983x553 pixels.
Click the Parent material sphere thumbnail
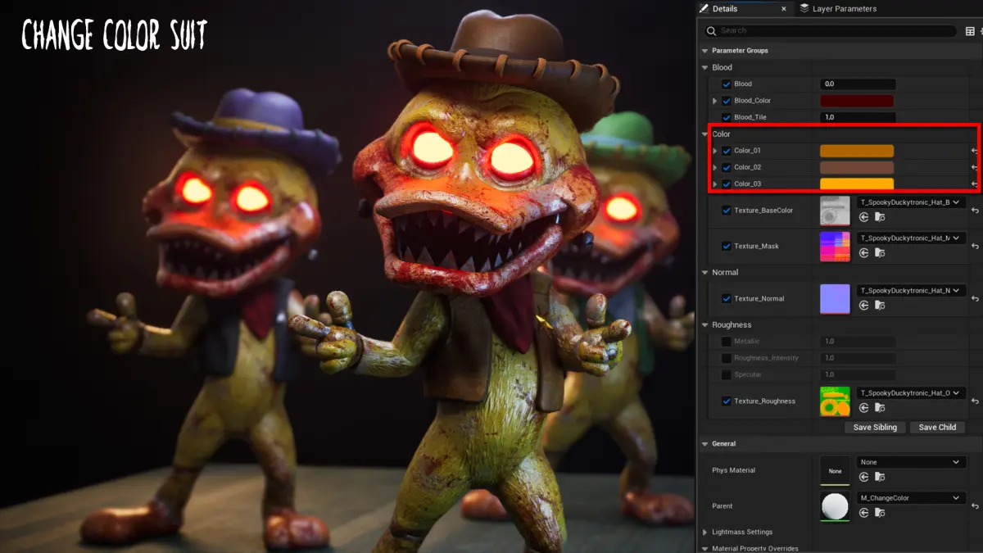click(x=835, y=506)
